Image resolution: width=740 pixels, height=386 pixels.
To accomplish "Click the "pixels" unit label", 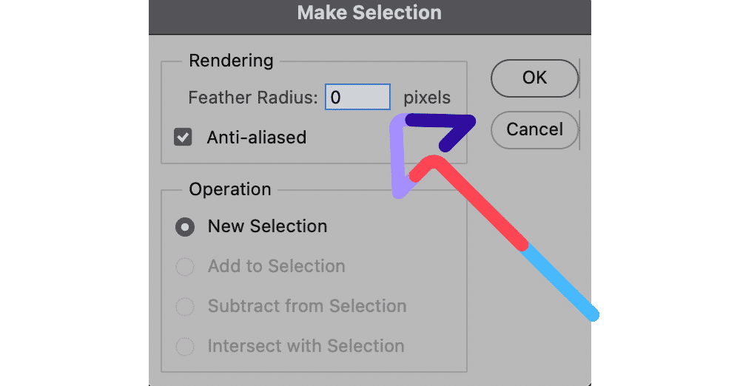I will [x=427, y=98].
